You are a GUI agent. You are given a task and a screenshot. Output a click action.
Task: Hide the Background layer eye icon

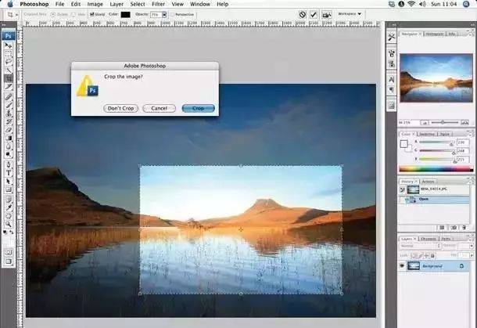403,266
